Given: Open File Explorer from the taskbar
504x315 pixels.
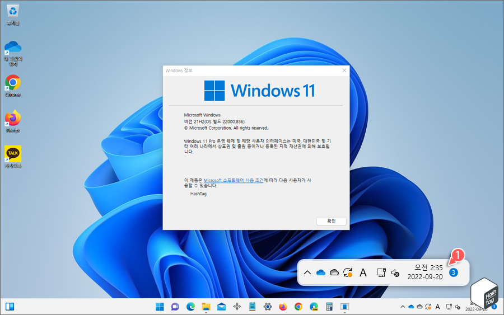Looking at the screenshot, I should tap(206, 307).
